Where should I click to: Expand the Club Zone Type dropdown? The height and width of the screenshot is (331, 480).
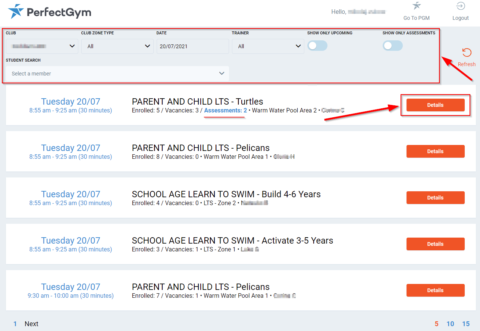(117, 46)
